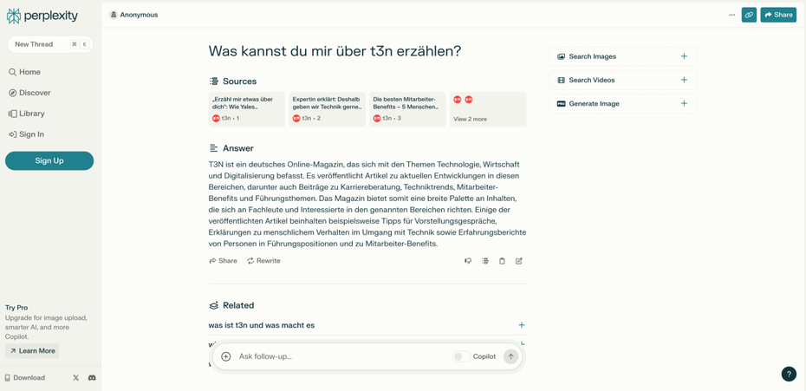Click the Try Pro heading

[16, 308]
